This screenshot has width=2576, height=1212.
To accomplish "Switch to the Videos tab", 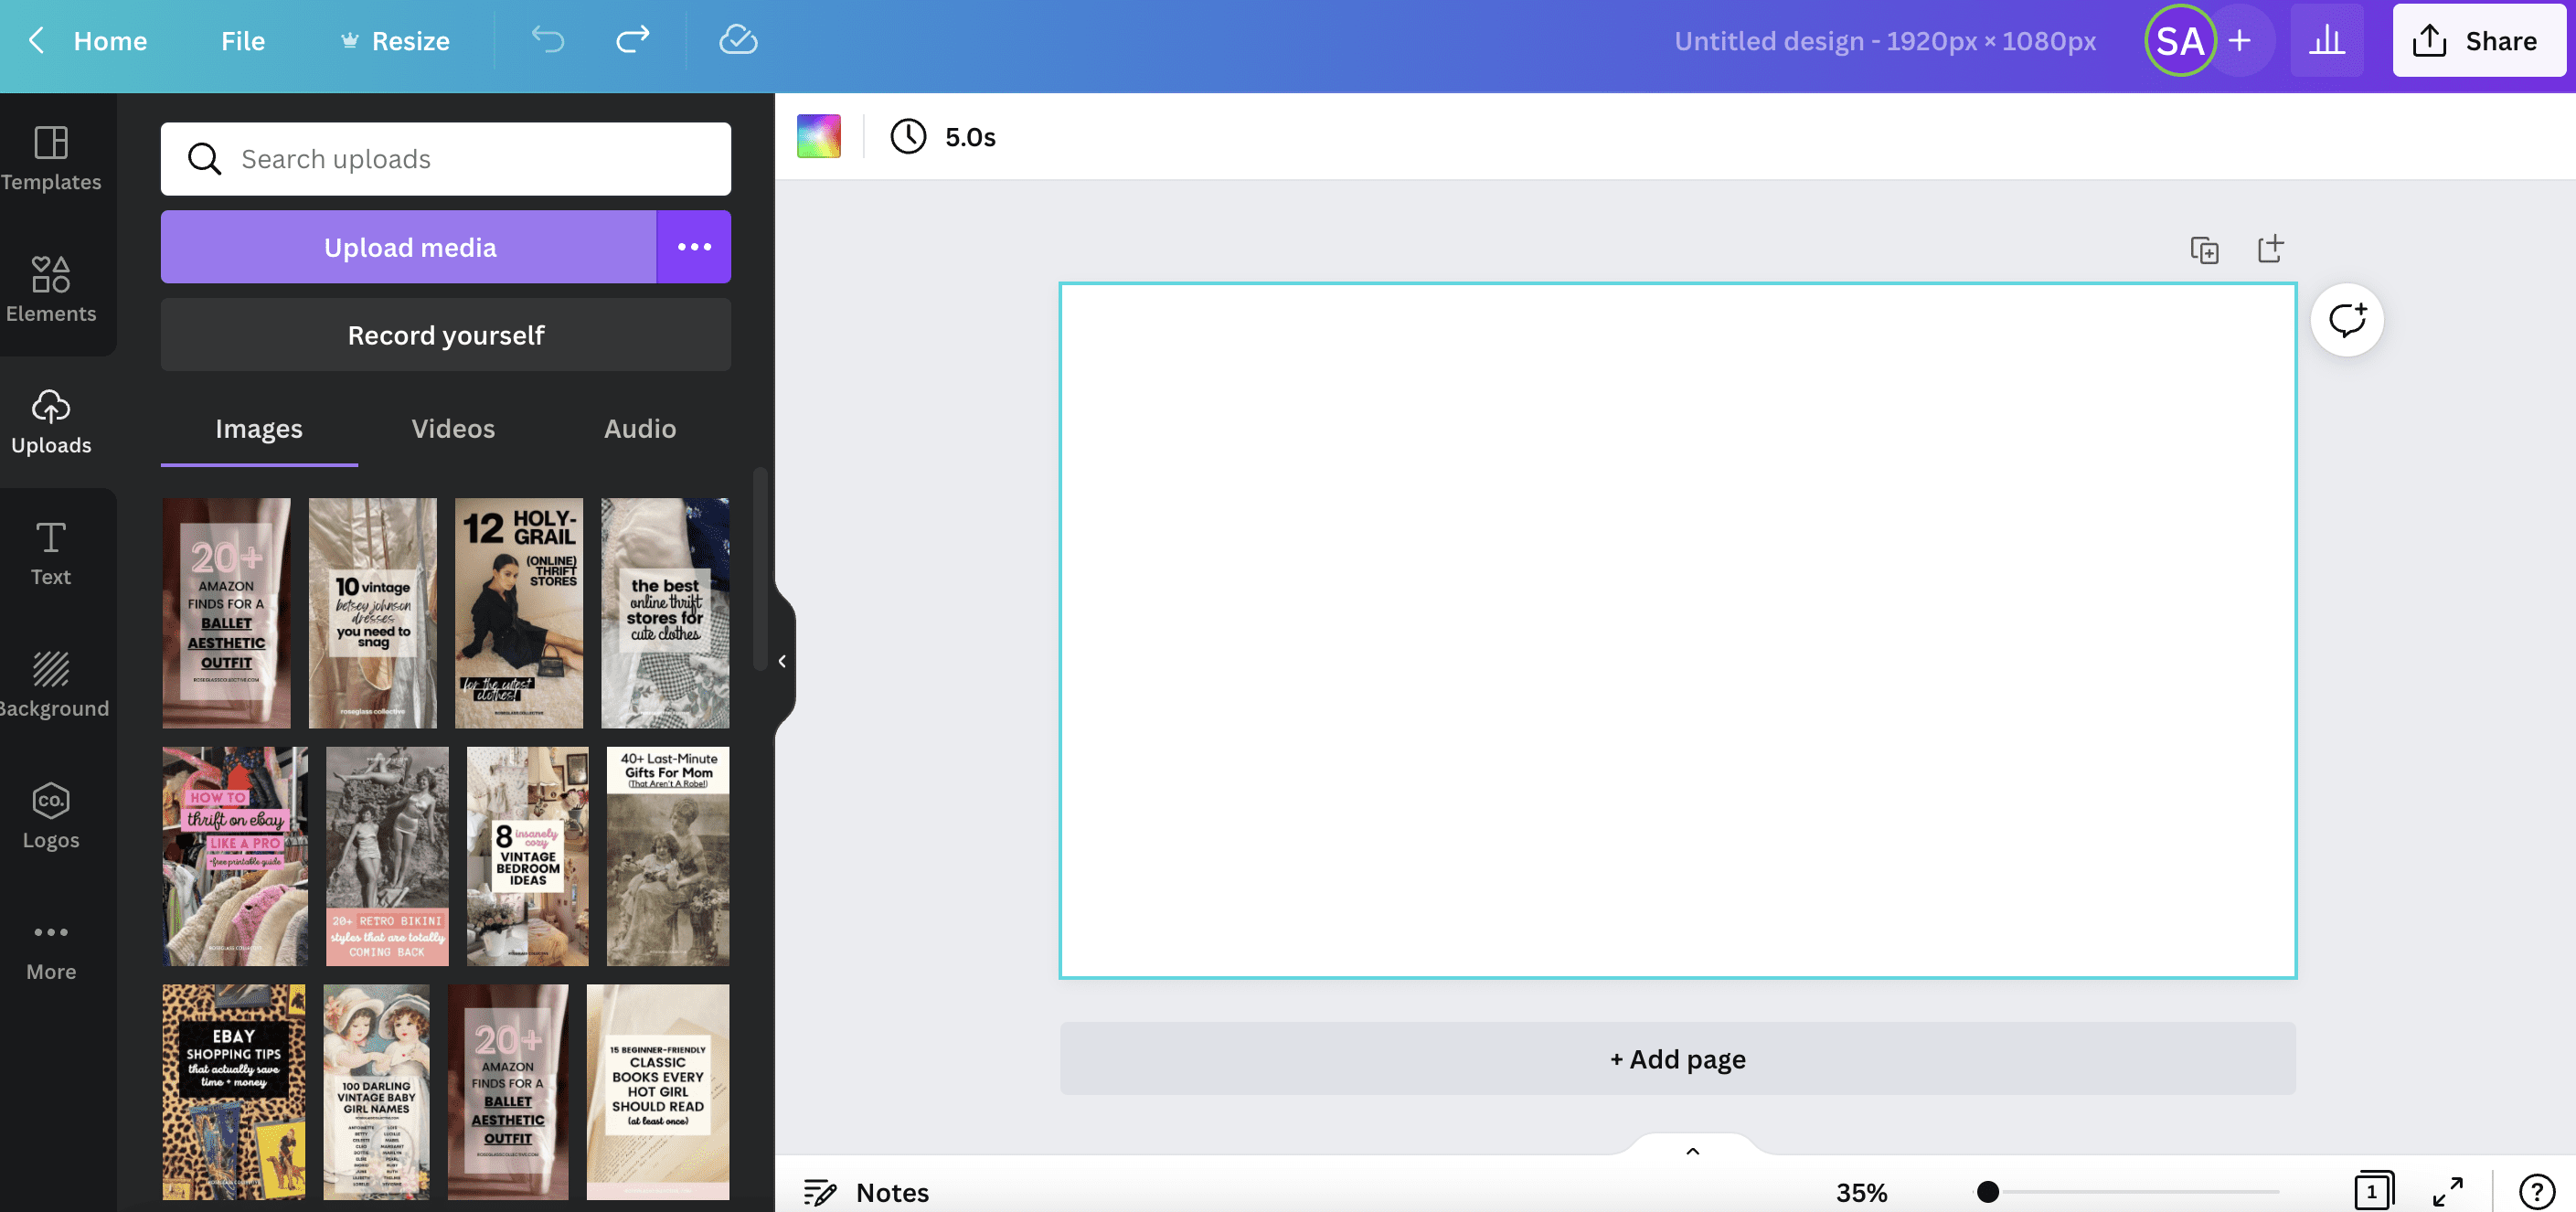I will [453, 428].
